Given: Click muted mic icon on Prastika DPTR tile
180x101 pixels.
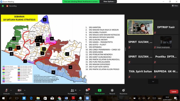Looking at the screenshot, I should [155, 62].
